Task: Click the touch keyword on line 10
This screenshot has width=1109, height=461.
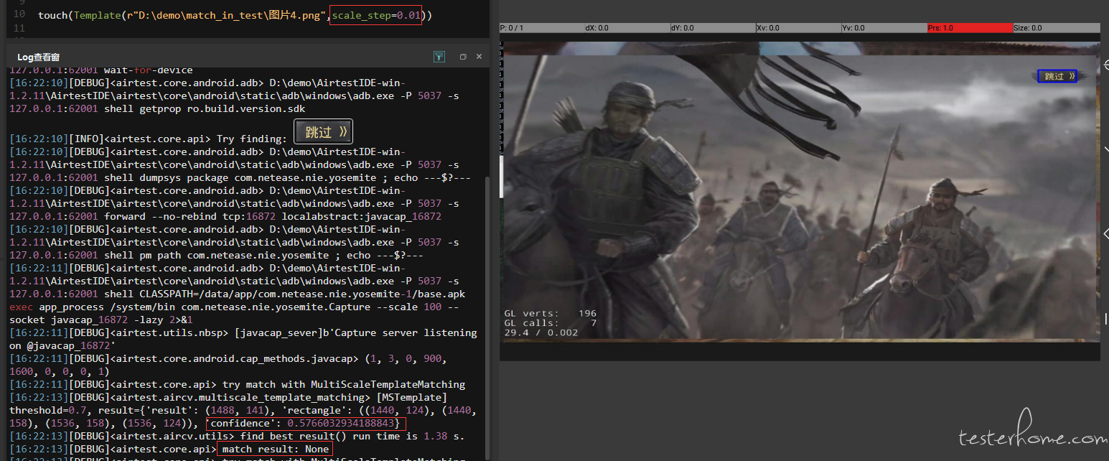Action: coord(52,15)
